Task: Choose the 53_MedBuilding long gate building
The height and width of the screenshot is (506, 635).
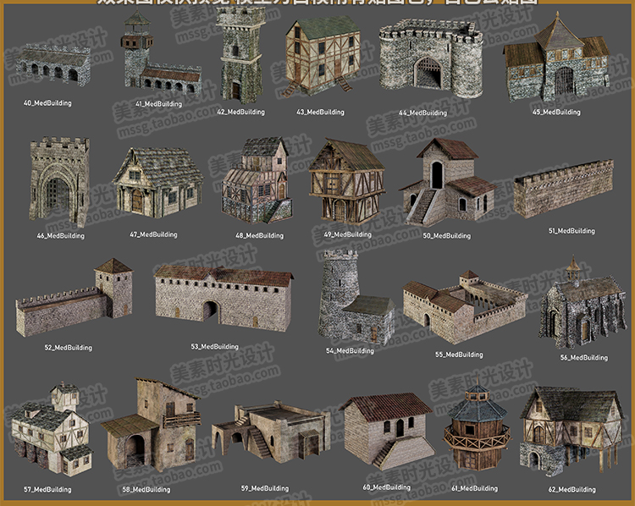Action: (224, 299)
